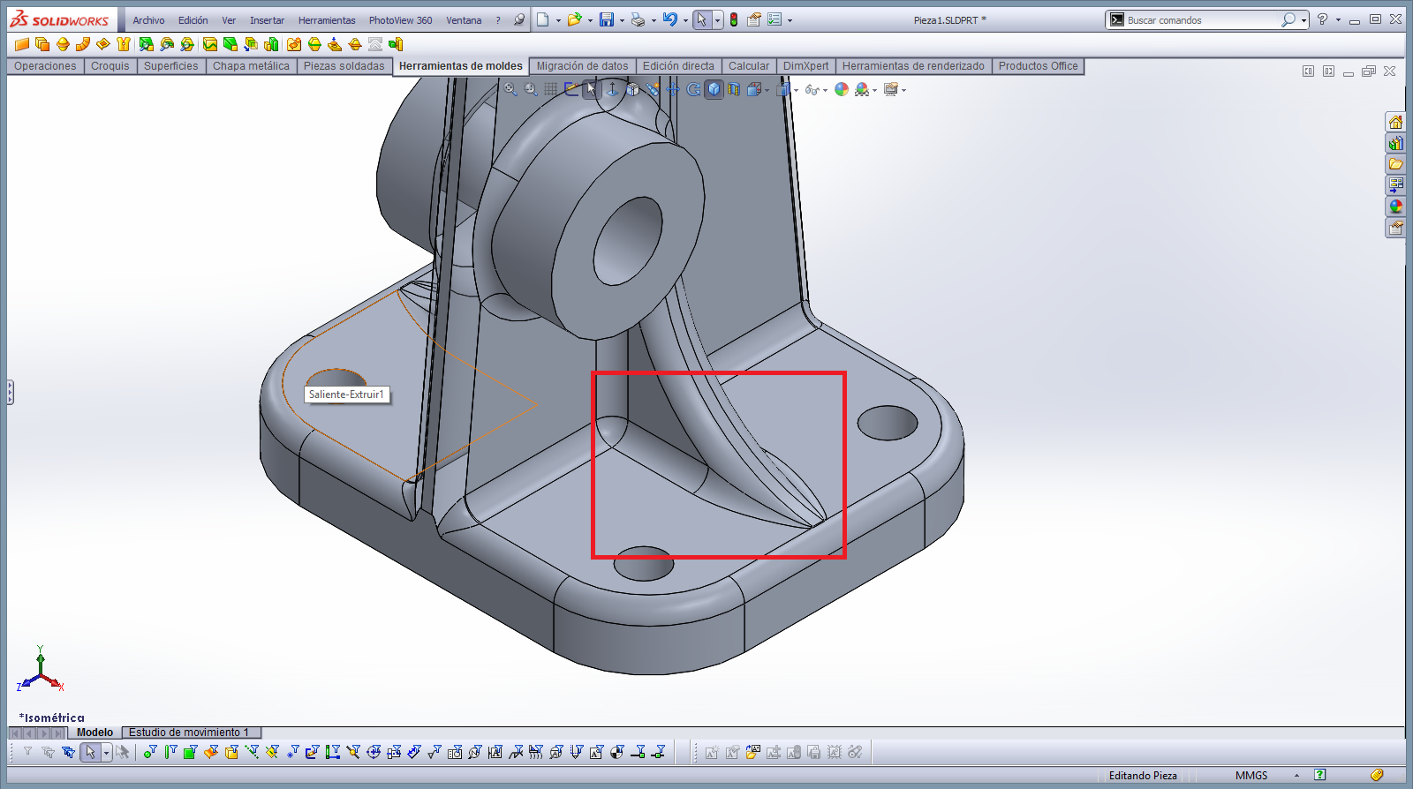
Task: Expand the Print dropdown arrow
Action: [x=654, y=20]
